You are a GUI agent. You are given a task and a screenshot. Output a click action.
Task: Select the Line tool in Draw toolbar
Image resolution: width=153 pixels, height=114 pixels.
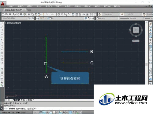click(2, 24)
